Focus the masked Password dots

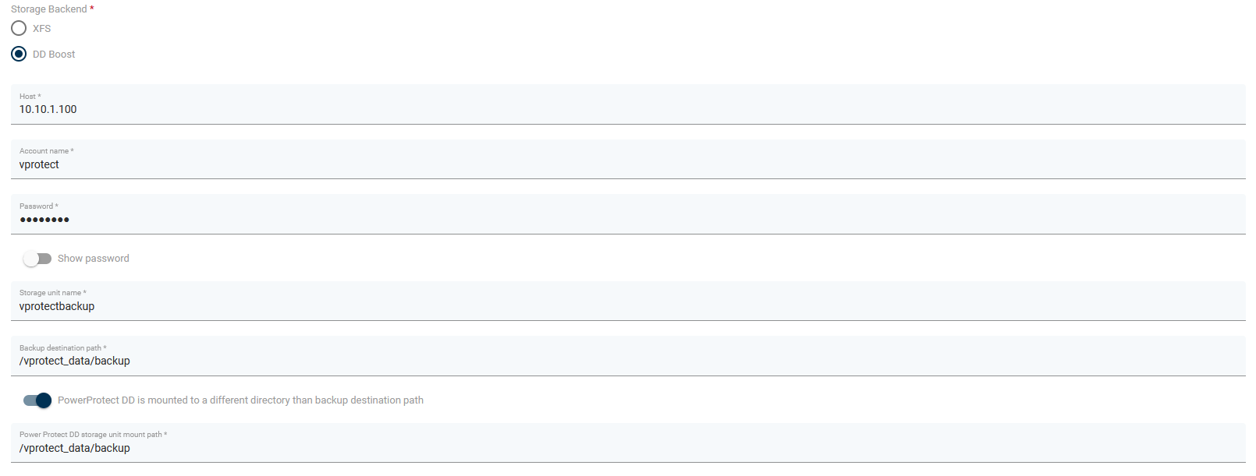(x=44, y=220)
